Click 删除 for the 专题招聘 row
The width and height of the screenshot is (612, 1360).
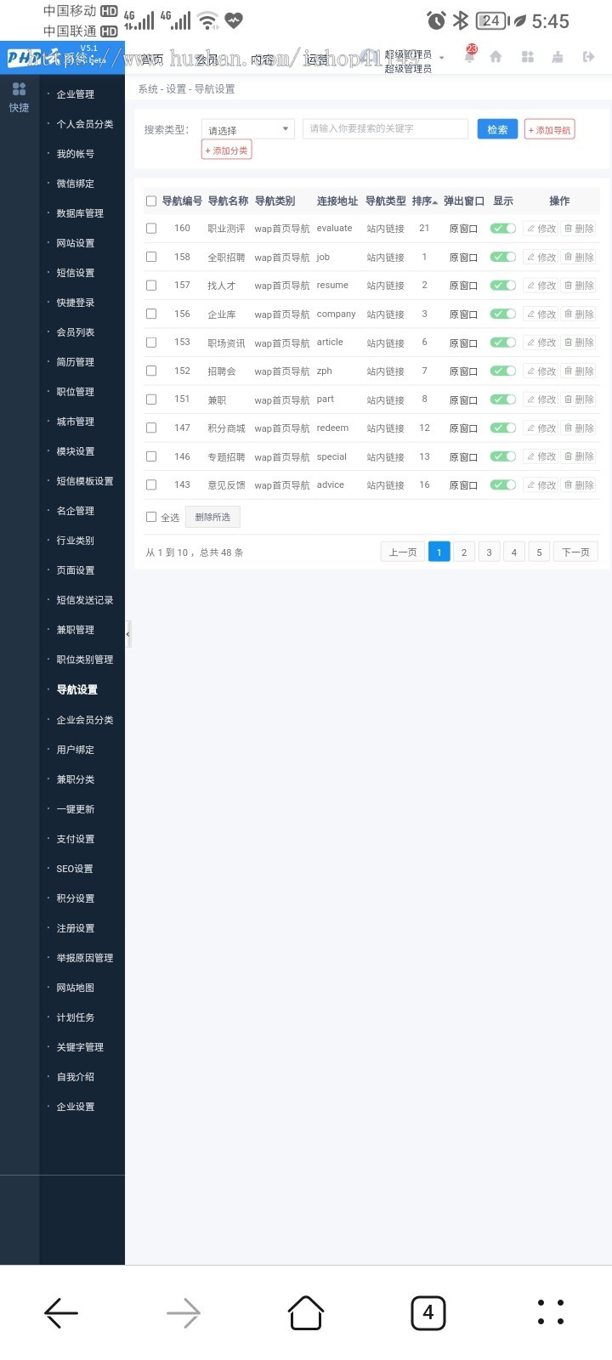click(x=579, y=456)
